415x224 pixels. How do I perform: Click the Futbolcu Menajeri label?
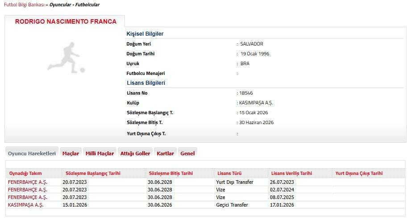pyautogui.click(x=145, y=73)
